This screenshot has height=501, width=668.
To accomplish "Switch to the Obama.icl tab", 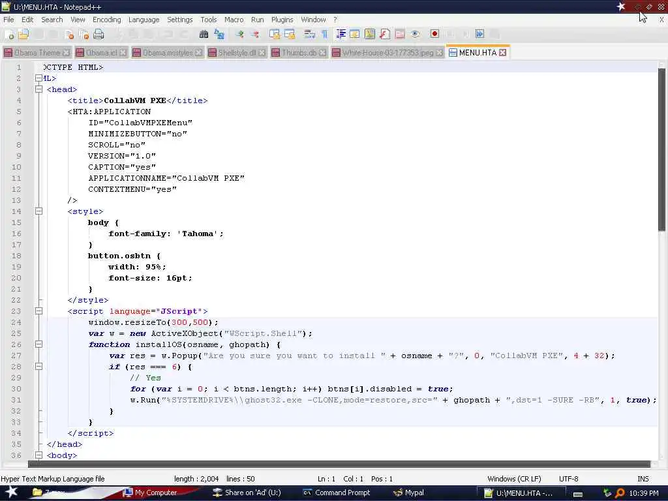I will coord(101,52).
